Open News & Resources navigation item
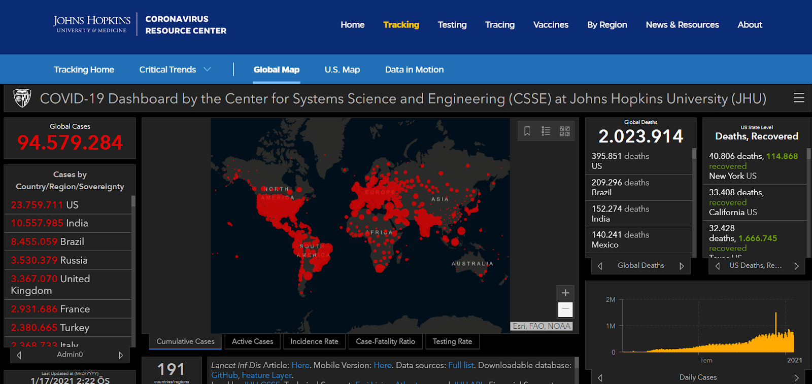Image resolution: width=812 pixels, height=384 pixels. (x=682, y=24)
